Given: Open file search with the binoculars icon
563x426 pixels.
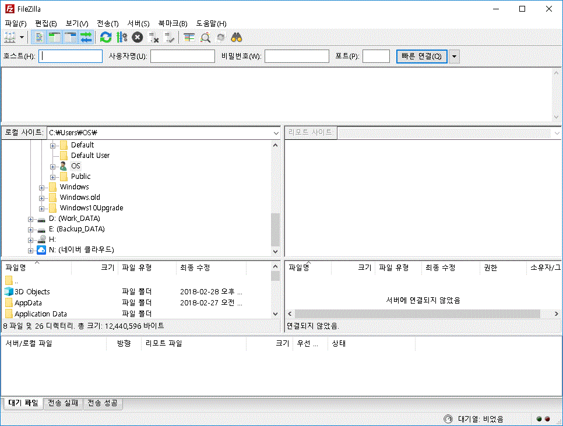Looking at the screenshot, I should (x=237, y=37).
